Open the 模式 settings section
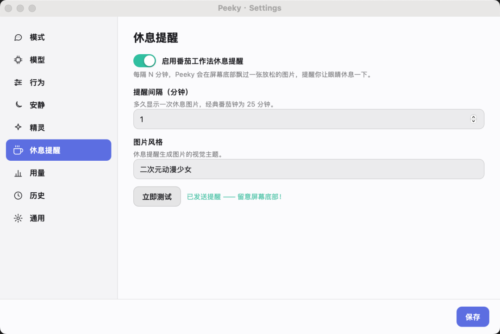This screenshot has width=500, height=334. [59, 38]
